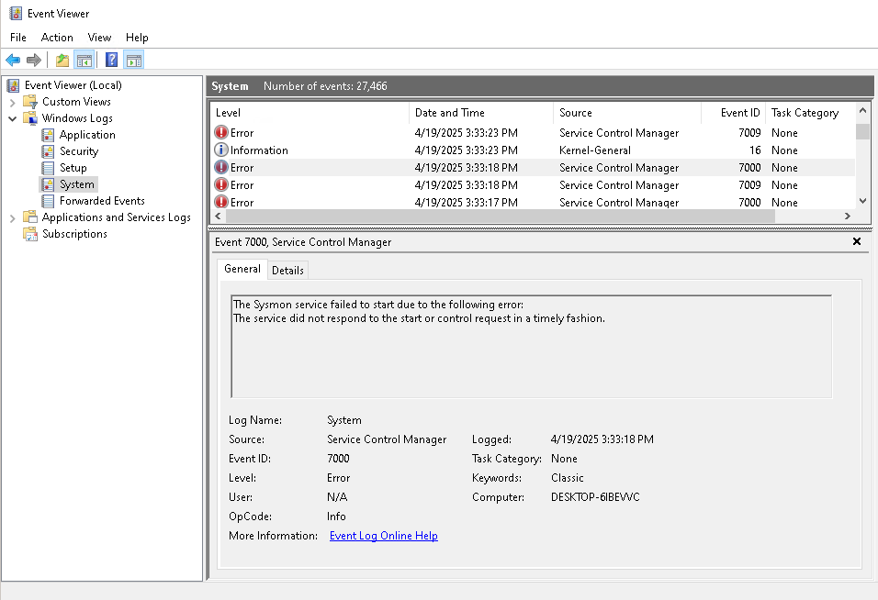This screenshot has width=878, height=600.
Task: Click the error icon of the 3:33:23 PM event 7009
Action: click(221, 132)
